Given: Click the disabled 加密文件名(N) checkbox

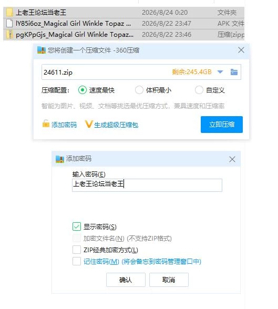Looking at the screenshot, I should [x=77, y=238].
